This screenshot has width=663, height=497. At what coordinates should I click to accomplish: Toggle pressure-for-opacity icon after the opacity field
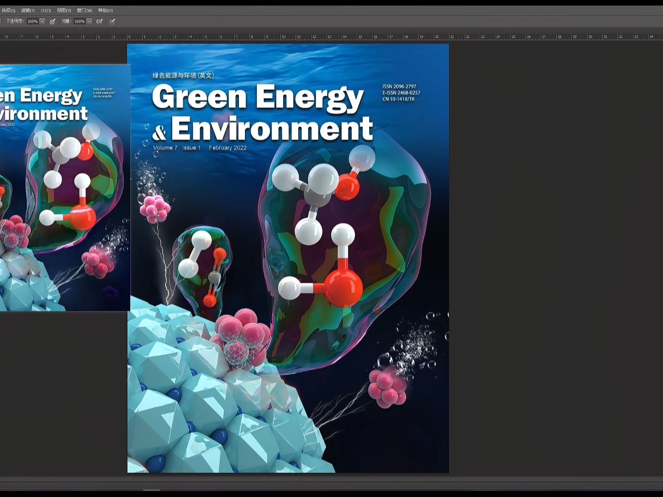click(52, 21)
